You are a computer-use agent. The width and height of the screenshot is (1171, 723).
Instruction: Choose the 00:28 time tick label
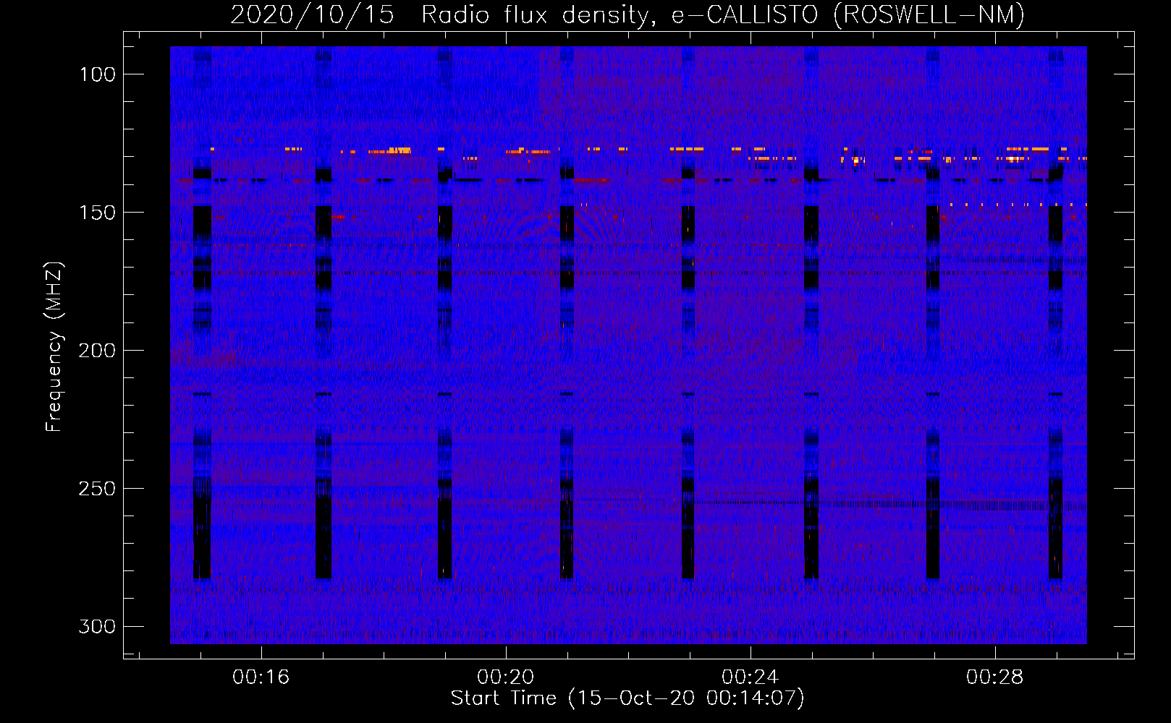995,677
